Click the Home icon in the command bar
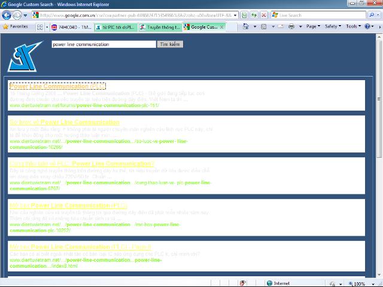This screenshot has width=383, height=287. (246, 26)
